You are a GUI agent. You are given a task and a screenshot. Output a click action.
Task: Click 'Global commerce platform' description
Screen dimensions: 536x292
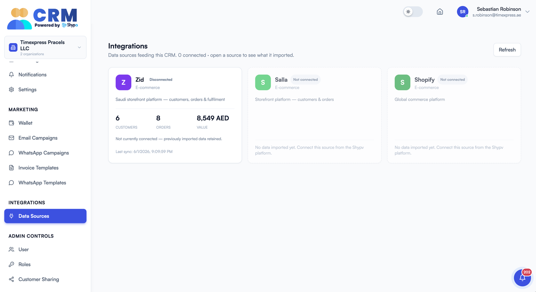(x=420, y=99)
